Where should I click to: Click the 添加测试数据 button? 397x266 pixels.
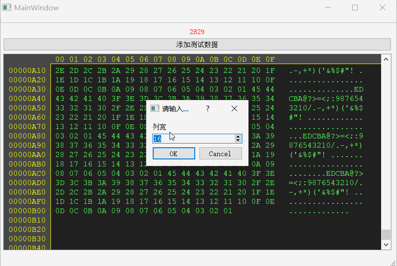pos(197,44)
